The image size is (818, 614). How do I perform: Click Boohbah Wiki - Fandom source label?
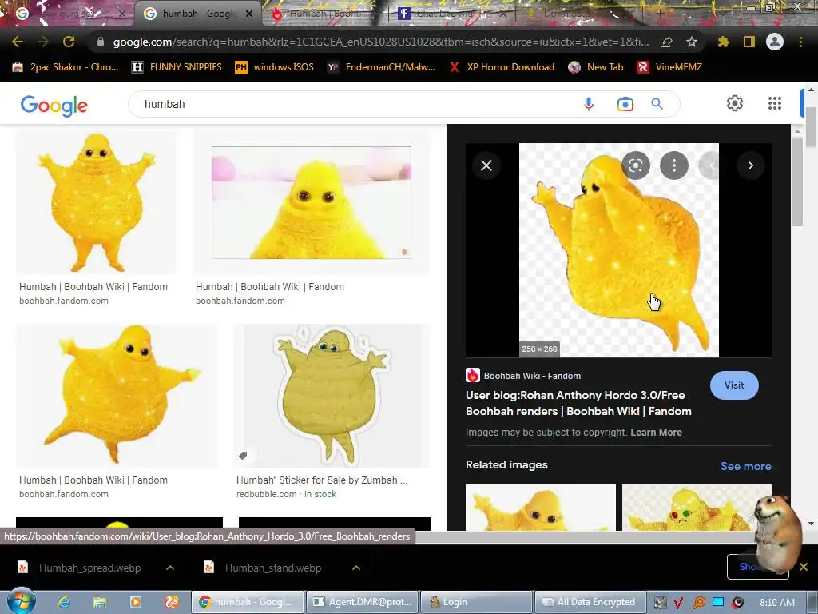[531, 376]
